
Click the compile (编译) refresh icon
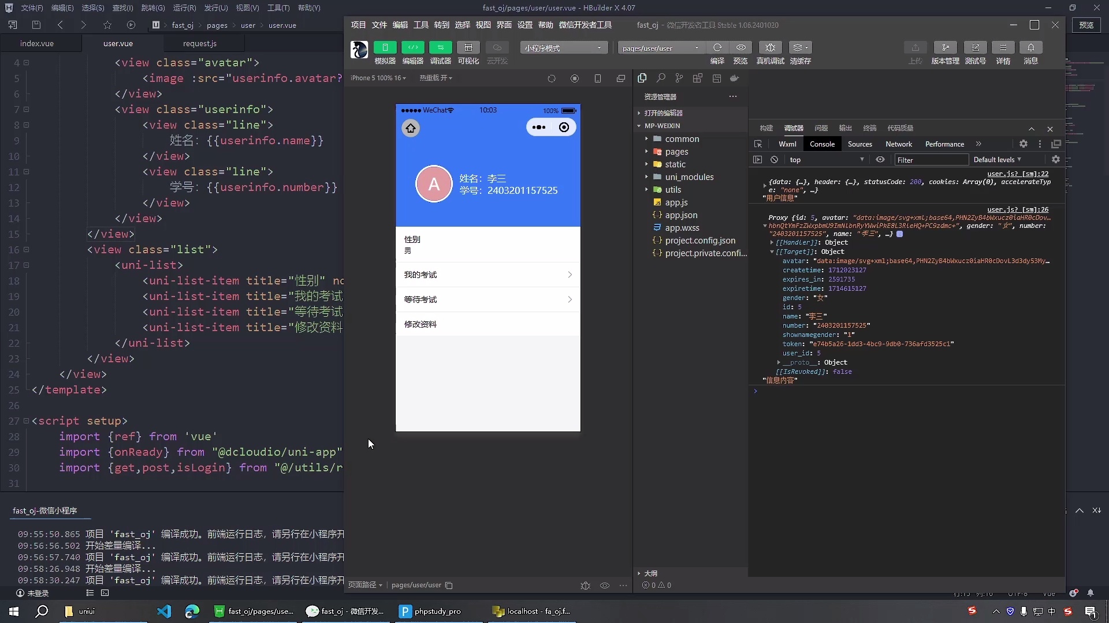[x=717, y=48]
